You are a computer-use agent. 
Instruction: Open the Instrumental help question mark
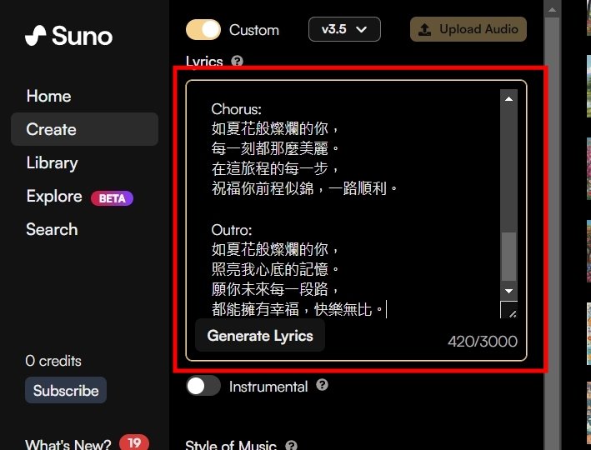pyautogui.click(x=322, y=385)
